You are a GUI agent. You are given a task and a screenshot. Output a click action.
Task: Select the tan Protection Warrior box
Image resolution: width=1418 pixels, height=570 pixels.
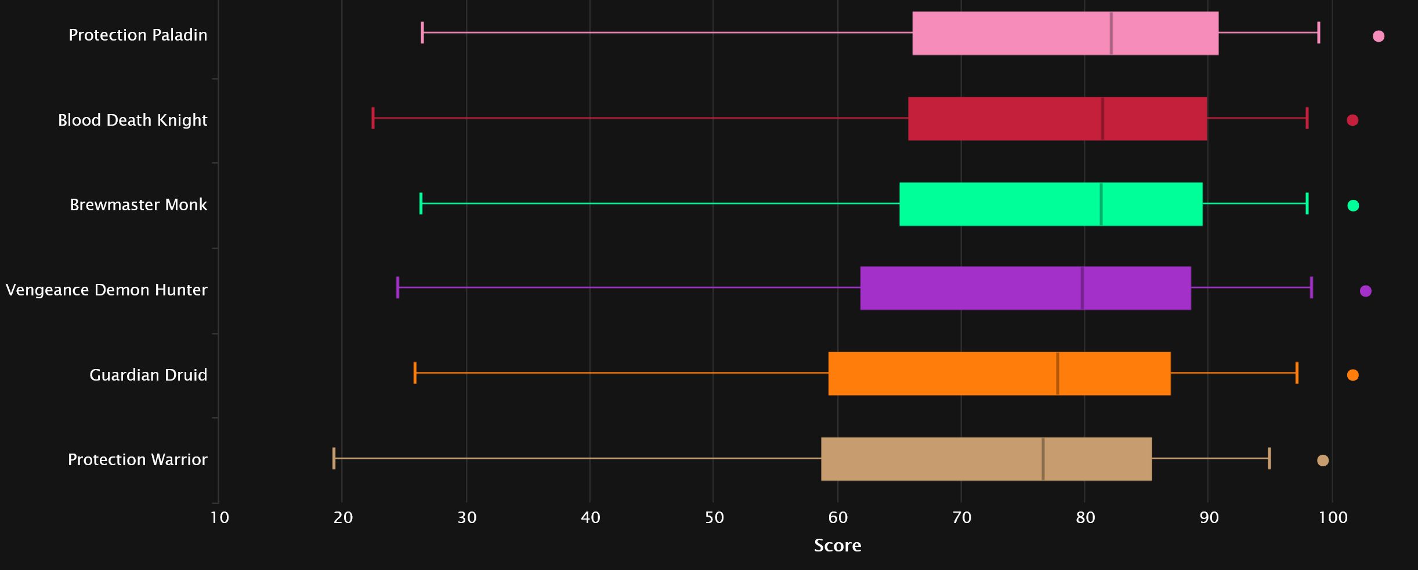point(986,459)
